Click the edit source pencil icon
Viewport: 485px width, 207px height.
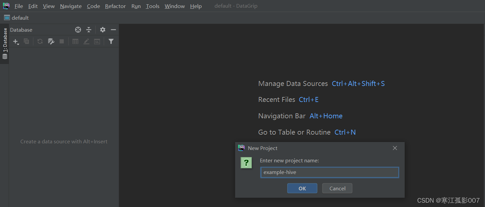click(86, 41)
